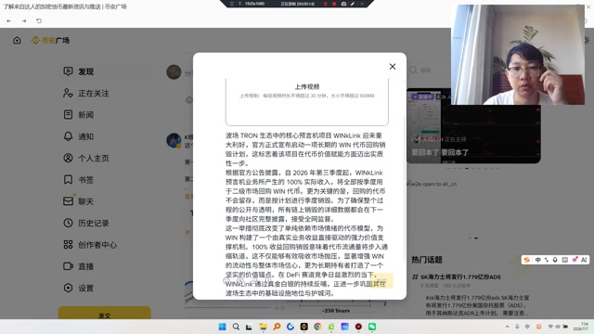Open the recorder pen annotation tool
The width and height of the screenshot is (594, 334).
pos(353,4)
